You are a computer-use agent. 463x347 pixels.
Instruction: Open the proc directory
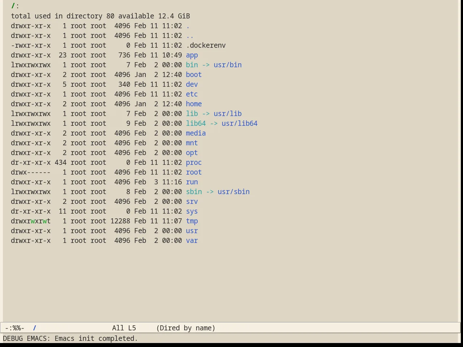pos(194,163)
